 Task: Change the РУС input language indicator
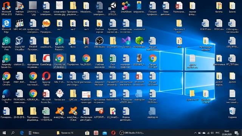218,133
